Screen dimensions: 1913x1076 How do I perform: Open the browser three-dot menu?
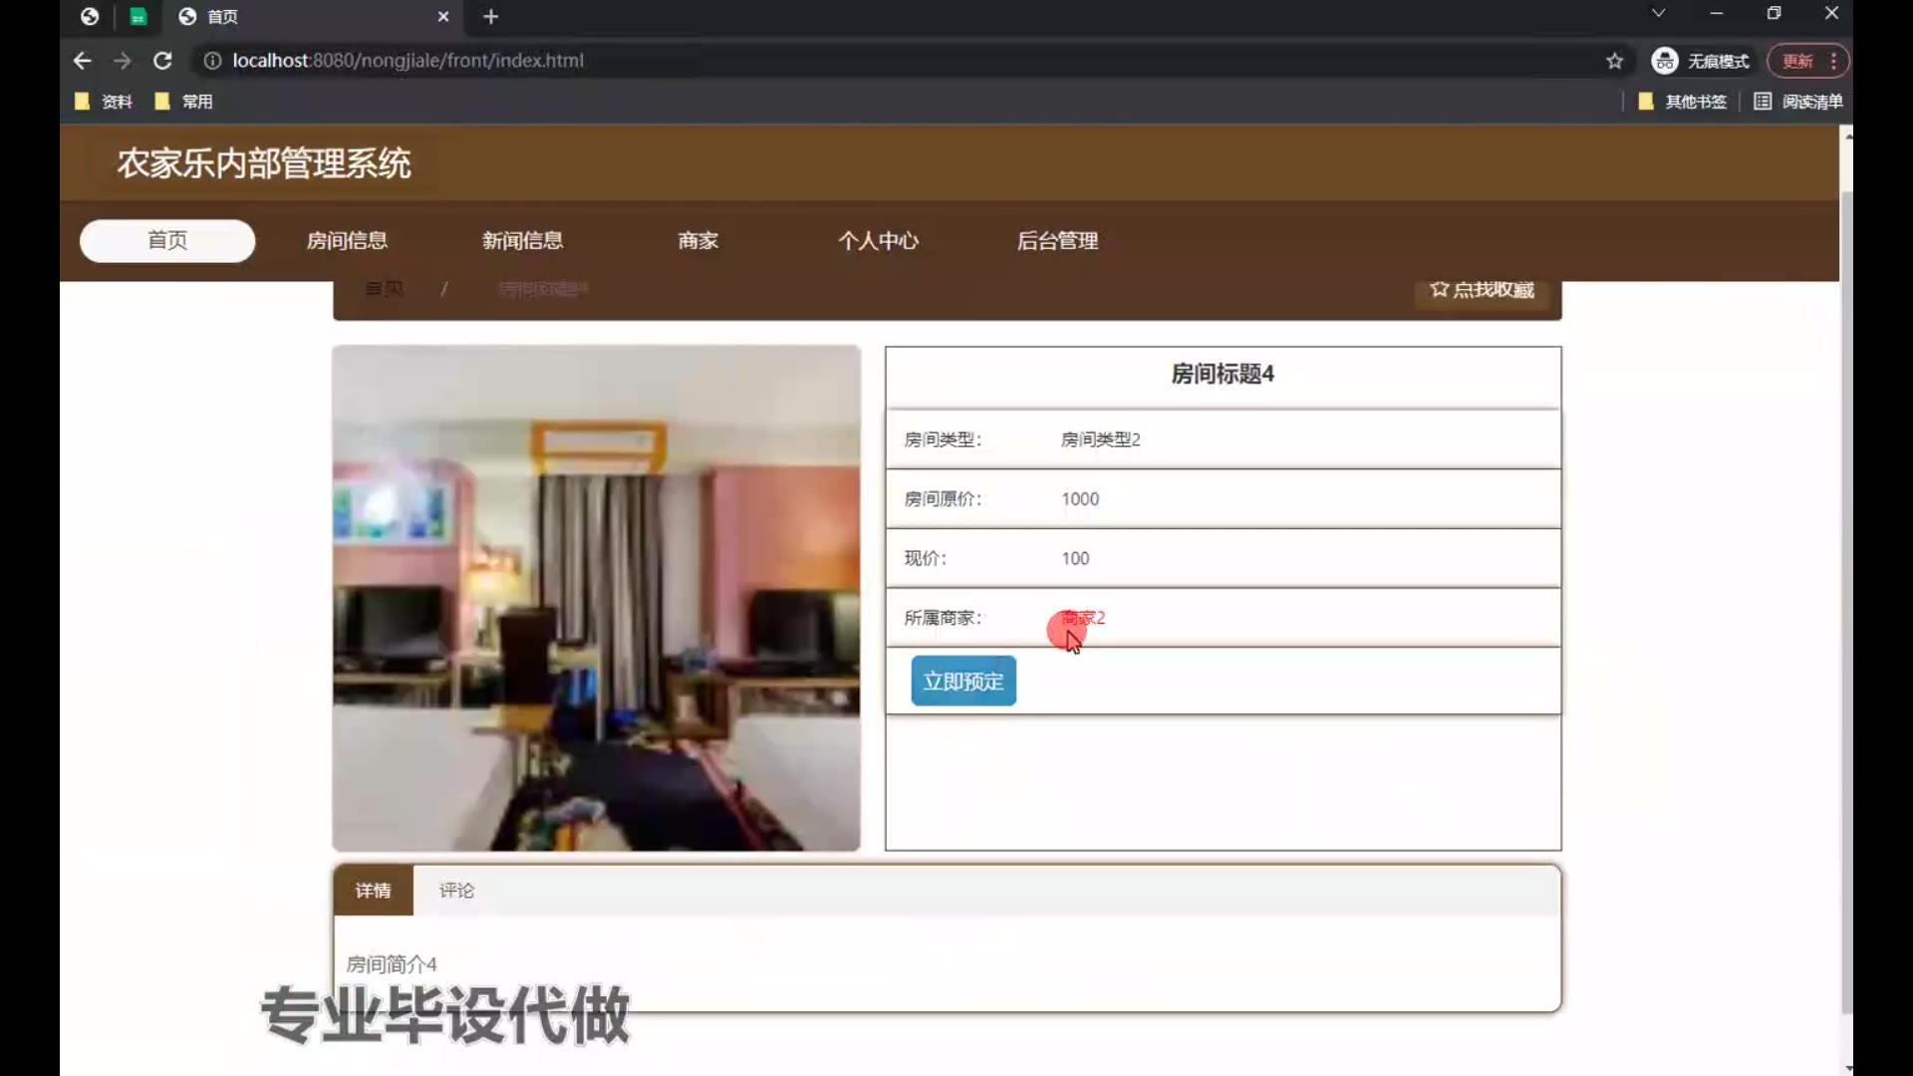1833,61
